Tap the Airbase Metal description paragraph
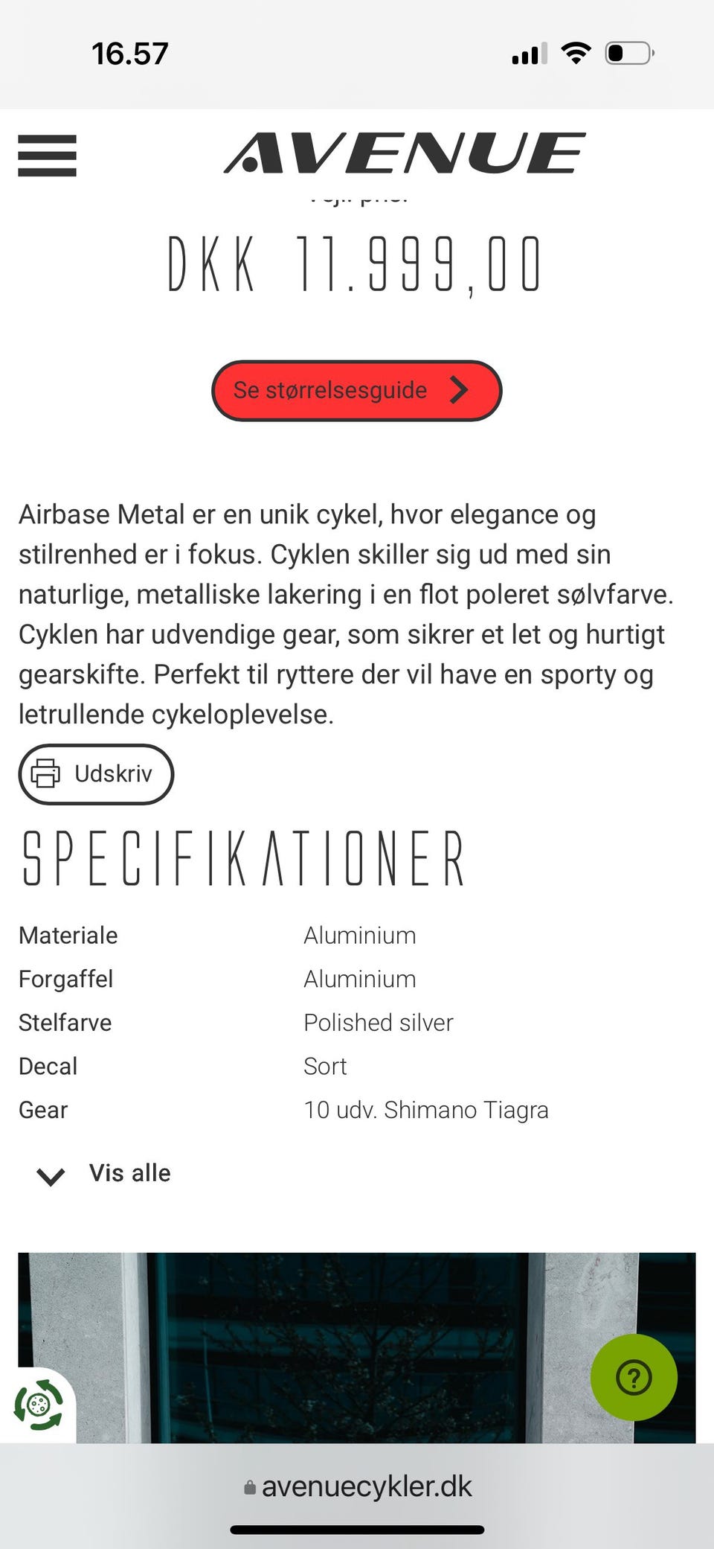The height and width of the screenshot is (1549, 714). 346,614
